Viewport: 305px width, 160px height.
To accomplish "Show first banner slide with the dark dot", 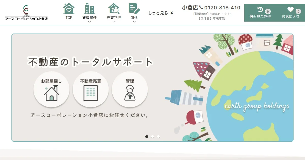I will pyautogui.click(x=147, y=136).
